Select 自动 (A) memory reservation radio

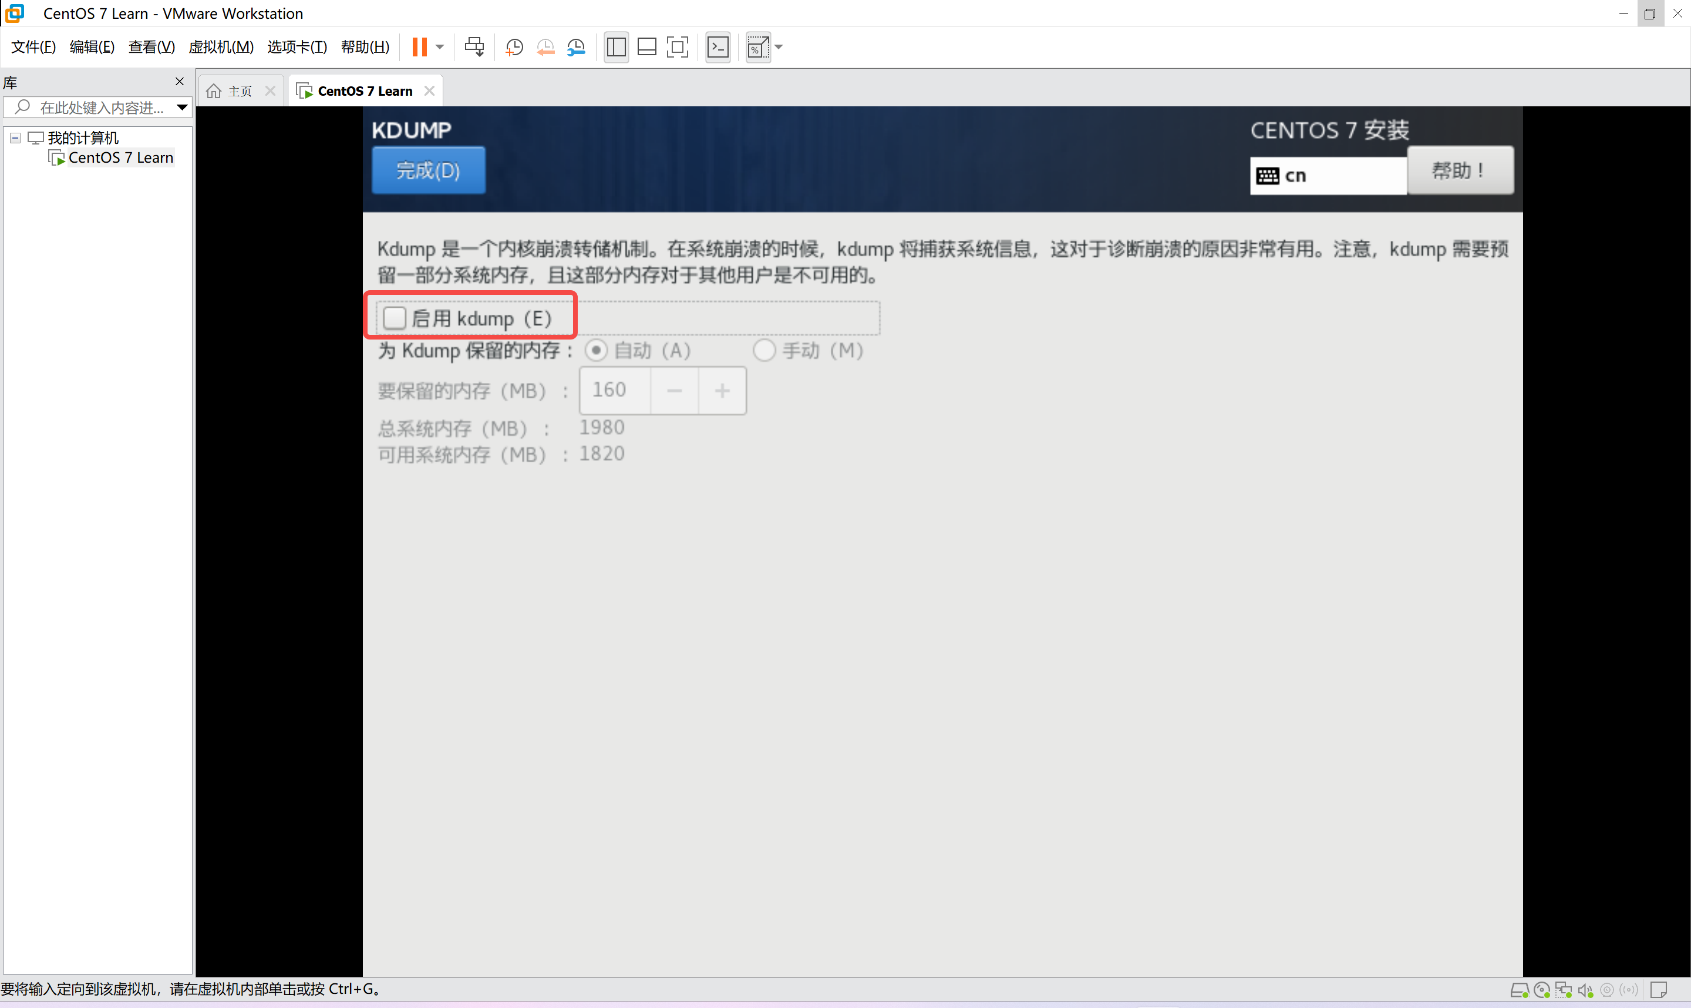click(x=596, y=351)
